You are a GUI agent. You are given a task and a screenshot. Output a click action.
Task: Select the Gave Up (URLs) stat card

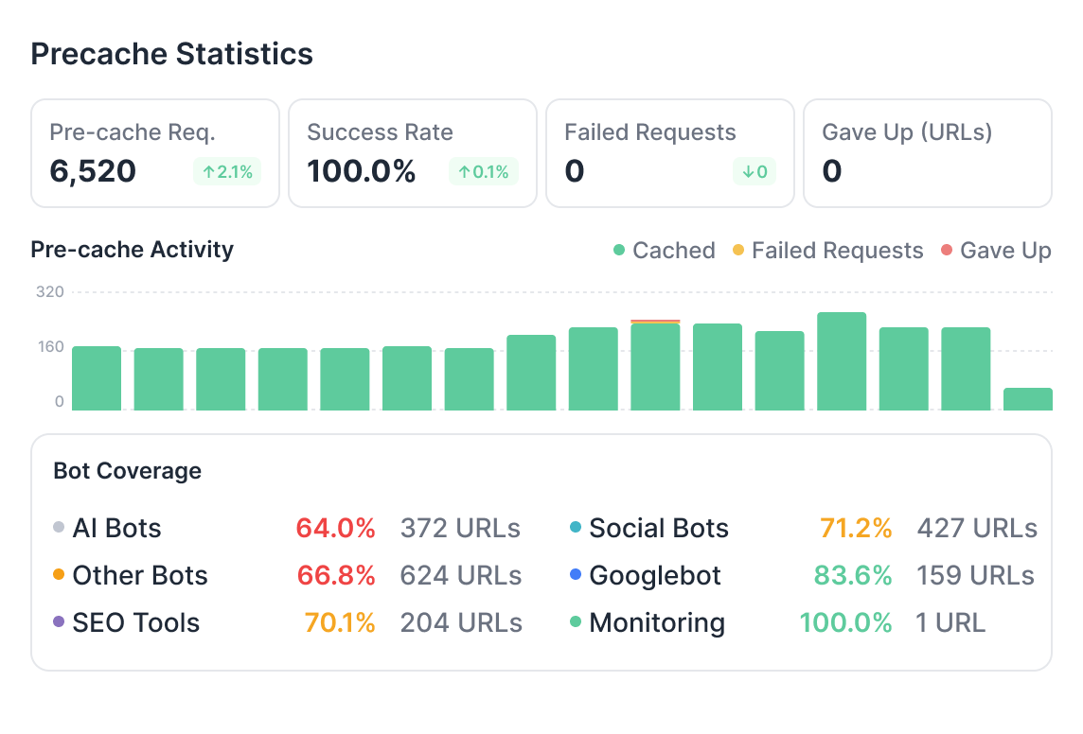(x=928, y=153)
